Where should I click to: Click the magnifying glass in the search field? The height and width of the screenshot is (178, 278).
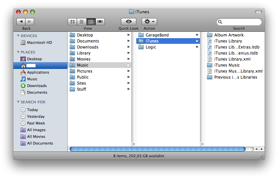(220, 22)
